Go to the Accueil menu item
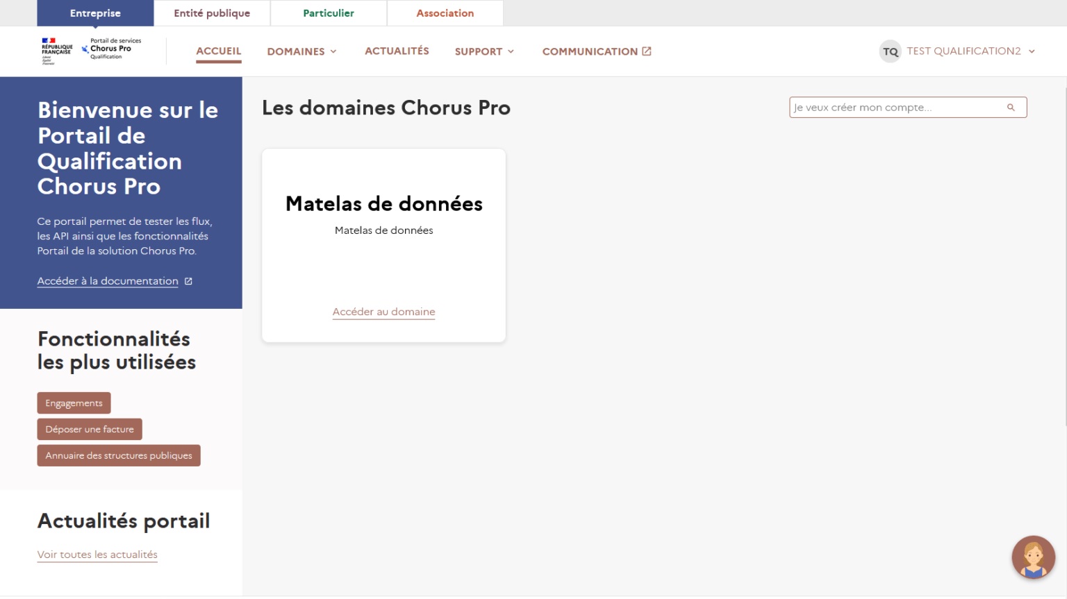This screenshot has width=1067, height=599. coord(219,51)
